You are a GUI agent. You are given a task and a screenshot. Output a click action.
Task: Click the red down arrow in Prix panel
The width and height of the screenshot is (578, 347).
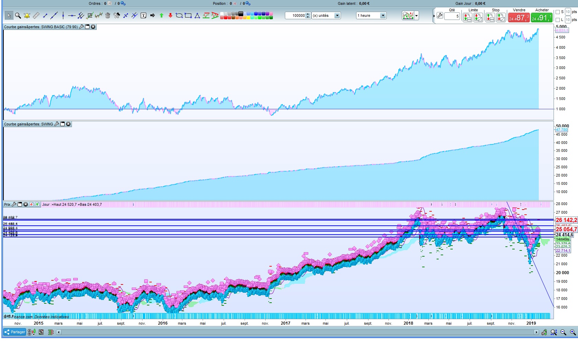pyautogui.click(x=31, y=204)
